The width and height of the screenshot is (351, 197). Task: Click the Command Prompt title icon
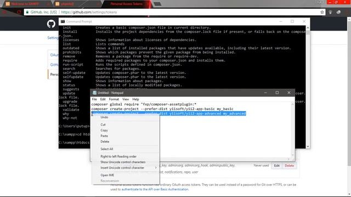click(x=63, y=21)
